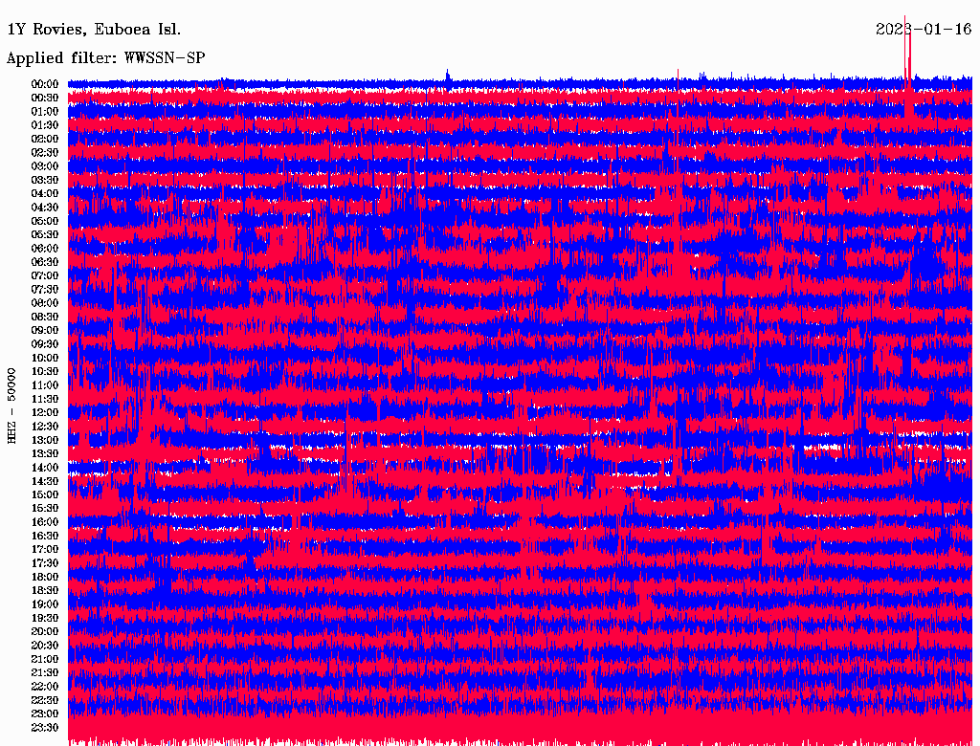Select the 08:00 time label

[45, 303]
